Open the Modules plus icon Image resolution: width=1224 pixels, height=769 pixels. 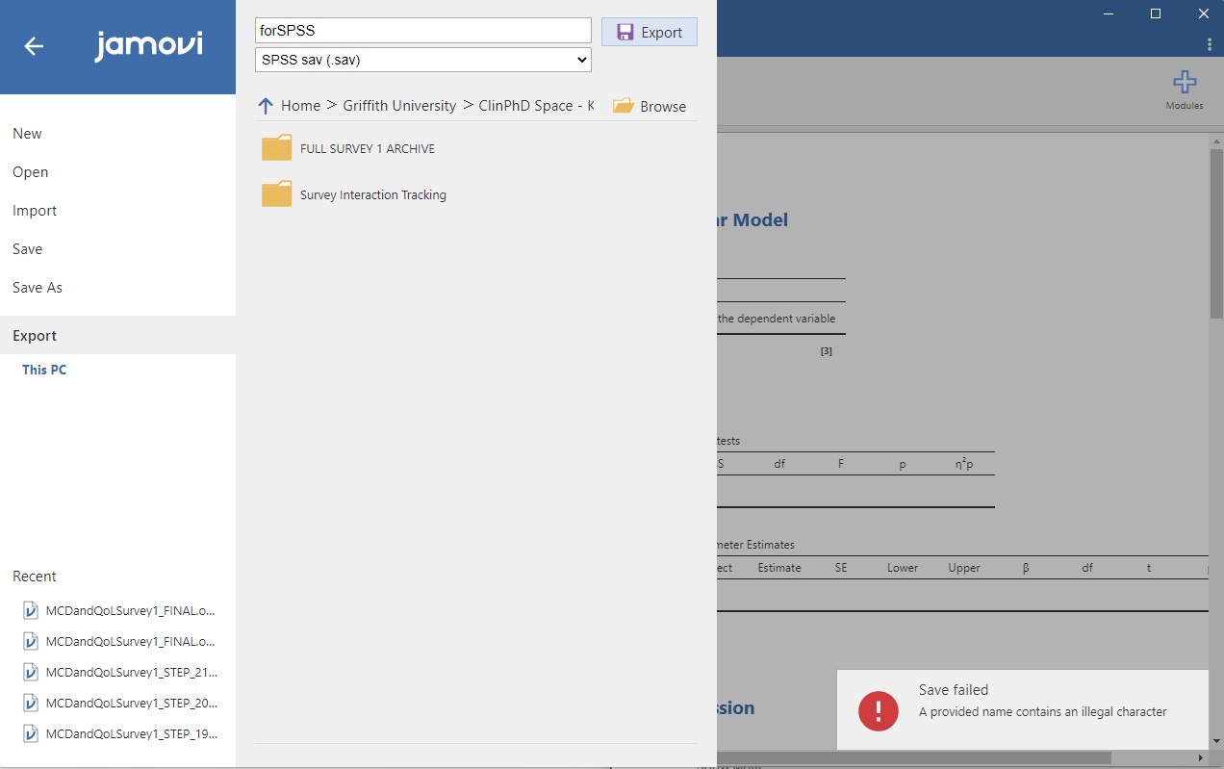(1185, 83)
